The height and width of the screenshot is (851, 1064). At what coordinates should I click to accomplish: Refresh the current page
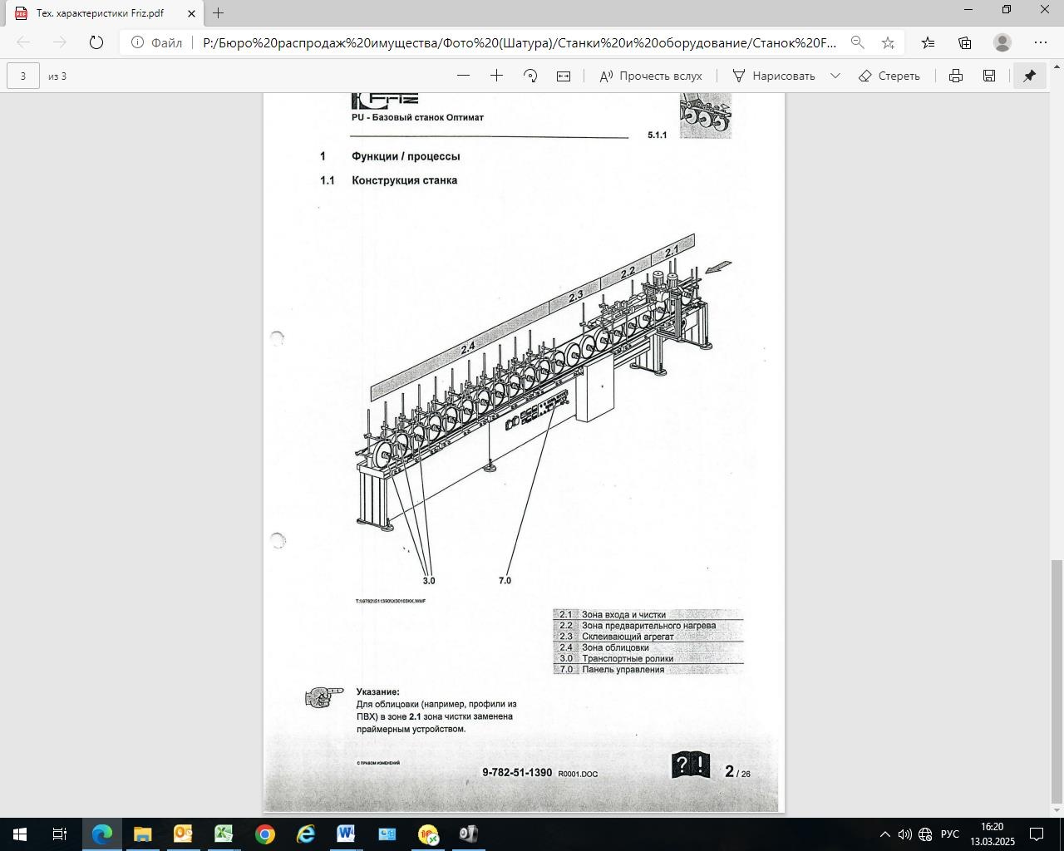pyautogui.click(x=96, y=42)
